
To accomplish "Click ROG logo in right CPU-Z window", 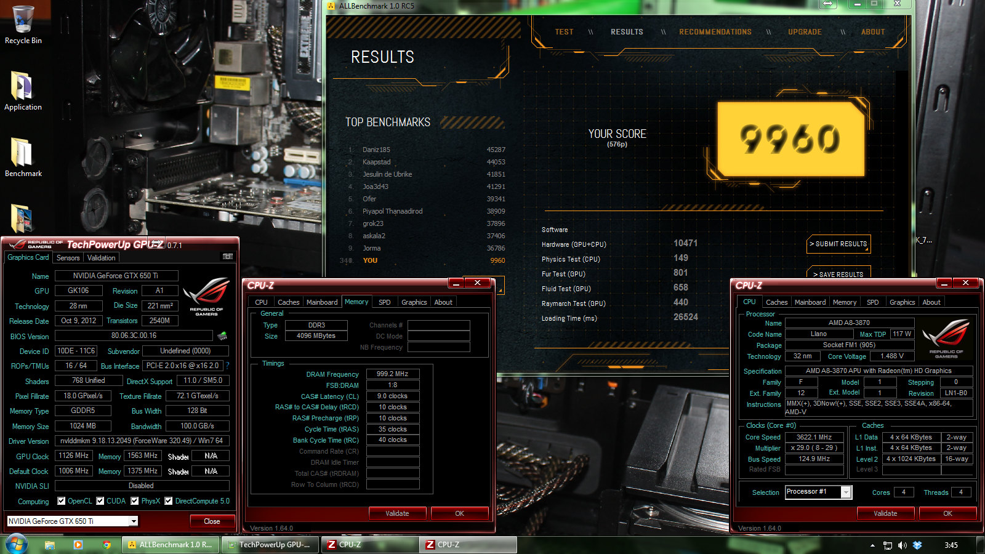I will click(946, 339).
